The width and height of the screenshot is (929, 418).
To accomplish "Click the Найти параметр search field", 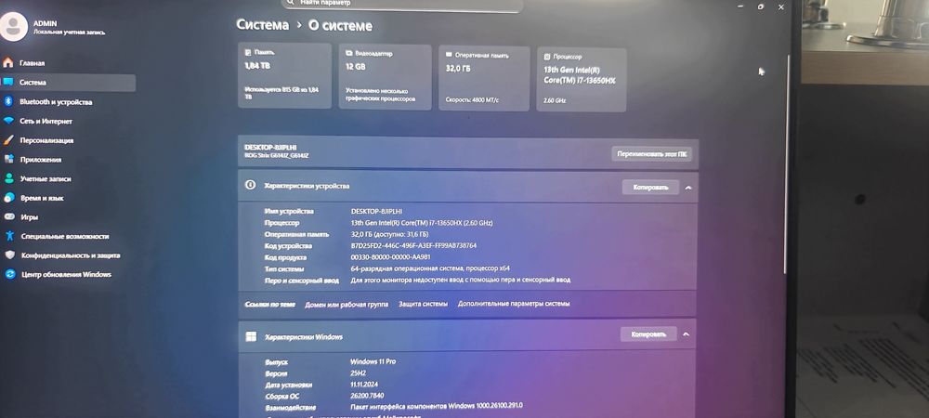I will click(402, 5).
